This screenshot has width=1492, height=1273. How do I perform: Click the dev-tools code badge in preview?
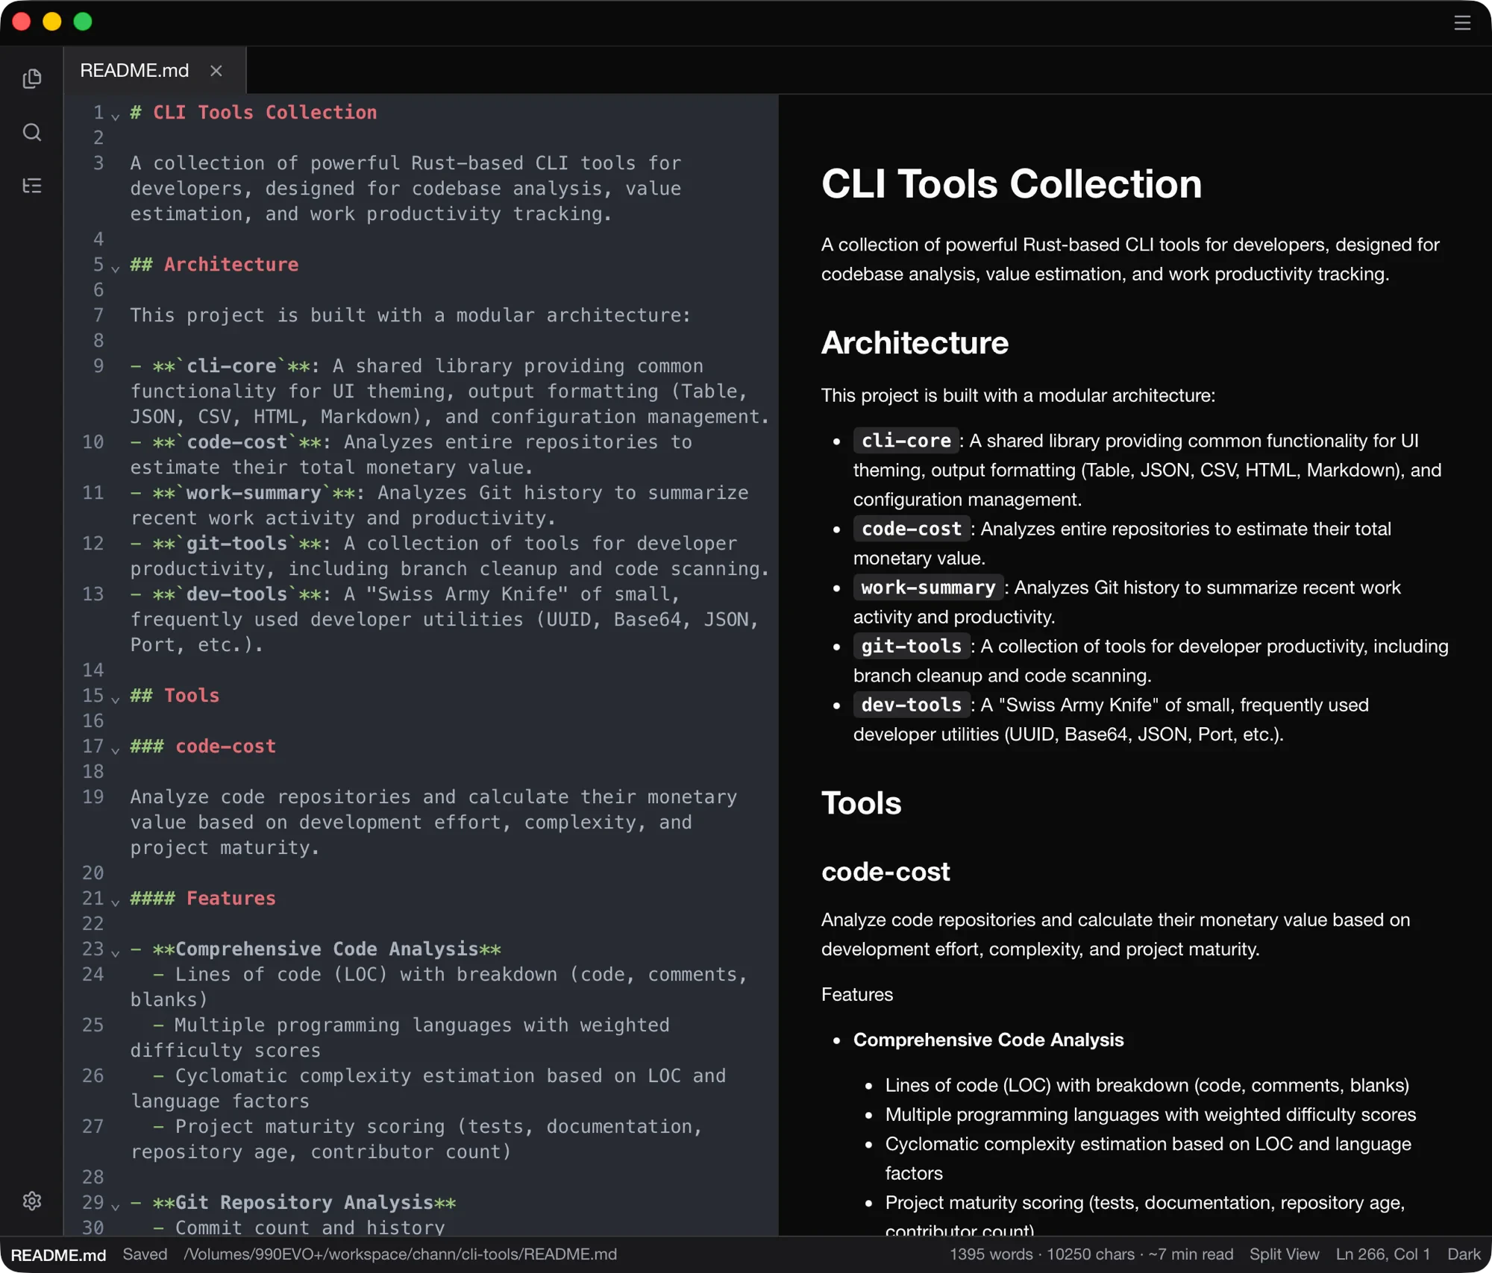912,705
